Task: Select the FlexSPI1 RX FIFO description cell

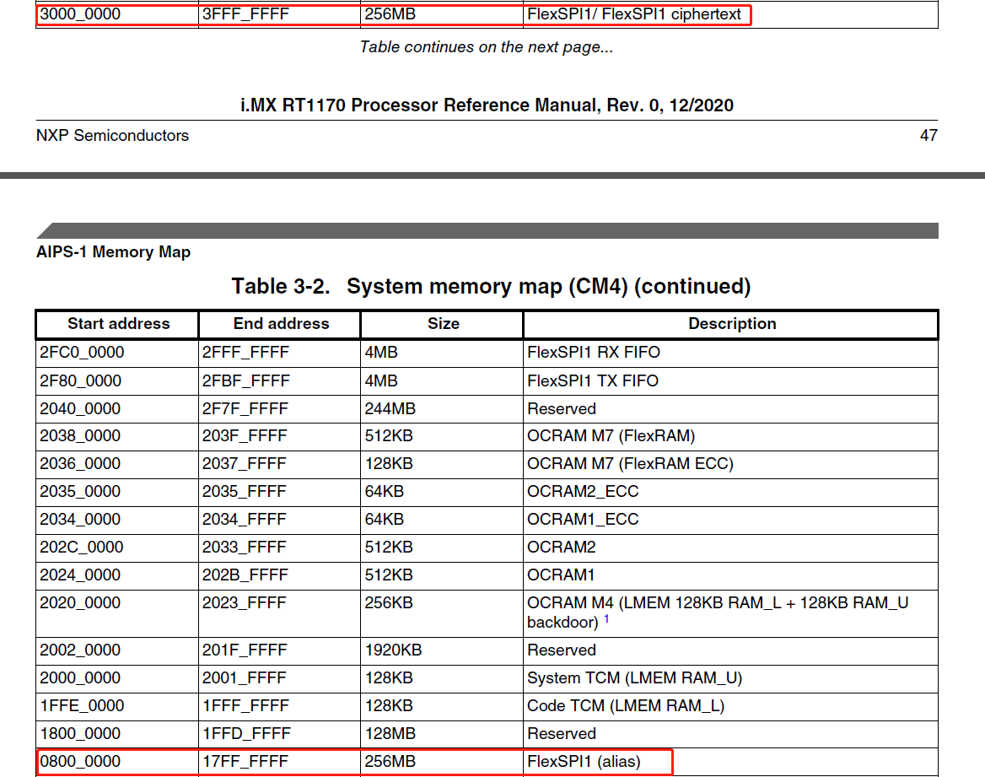Action: coord(592,352)
